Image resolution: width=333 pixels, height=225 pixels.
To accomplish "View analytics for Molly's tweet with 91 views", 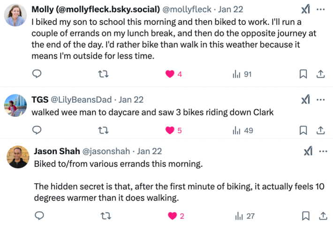I will (x=237, y=74).
